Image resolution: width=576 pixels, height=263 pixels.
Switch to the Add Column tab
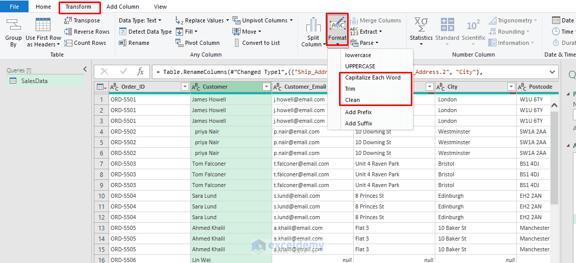123,7
